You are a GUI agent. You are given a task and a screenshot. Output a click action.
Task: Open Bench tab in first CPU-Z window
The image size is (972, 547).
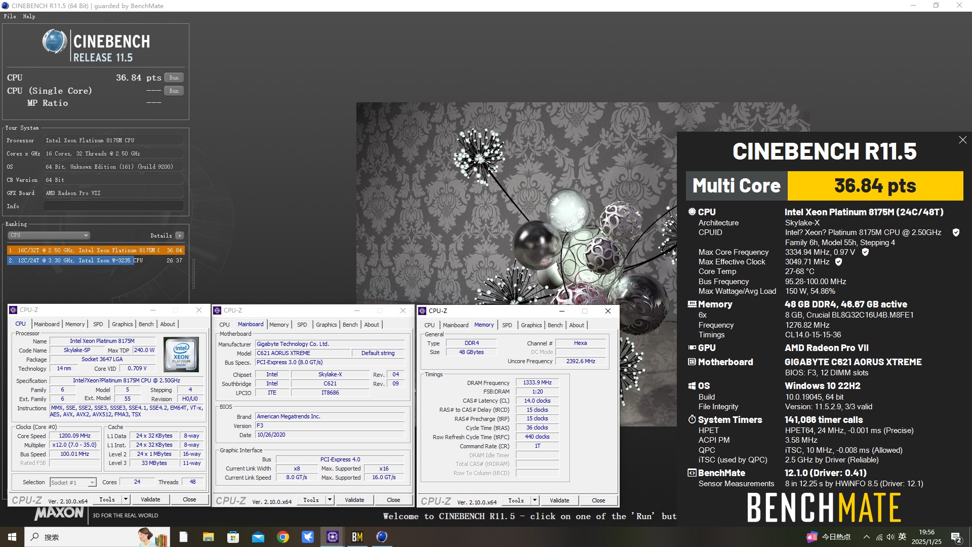[146, 324]
